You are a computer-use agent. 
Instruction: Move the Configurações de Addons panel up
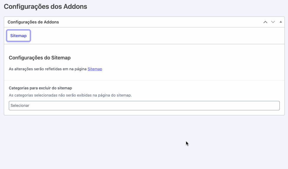(x=265, y=22)
